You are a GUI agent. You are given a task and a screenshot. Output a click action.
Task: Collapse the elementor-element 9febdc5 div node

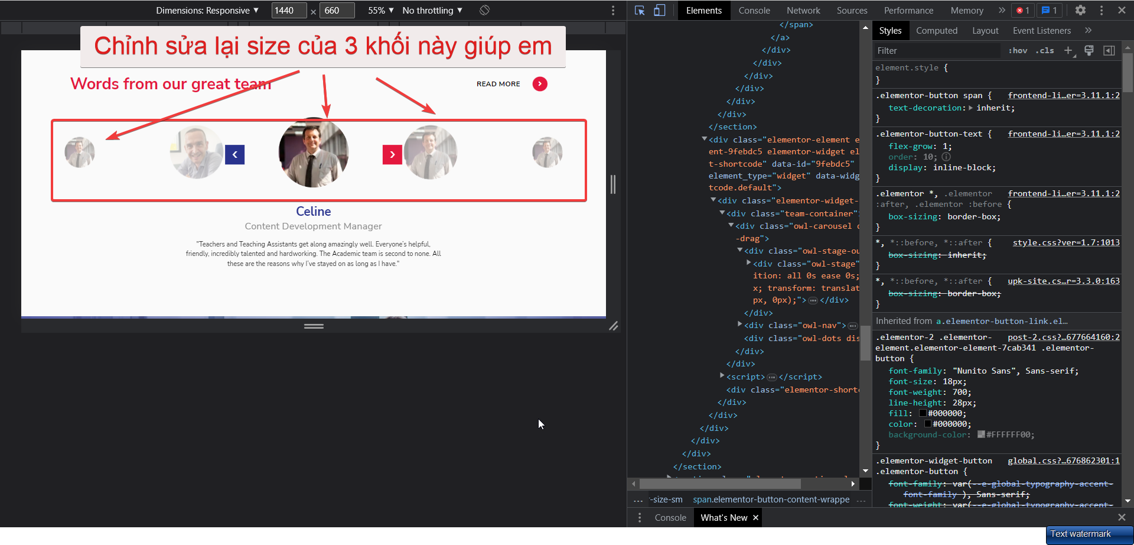(704, 139)
